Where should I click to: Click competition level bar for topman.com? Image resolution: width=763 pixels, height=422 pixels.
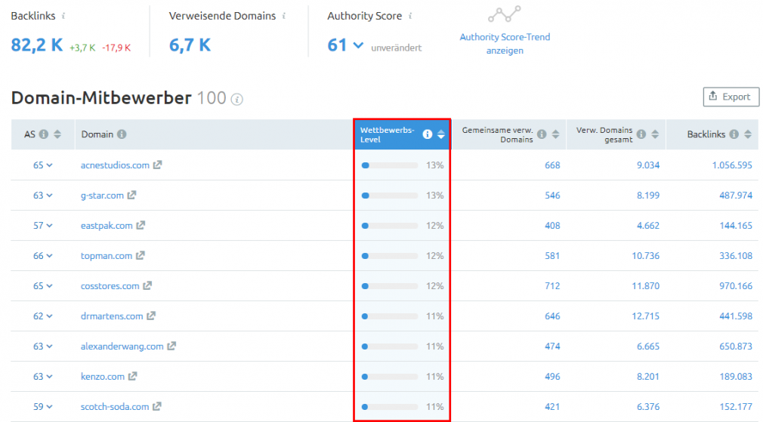(x=390, y=256)
